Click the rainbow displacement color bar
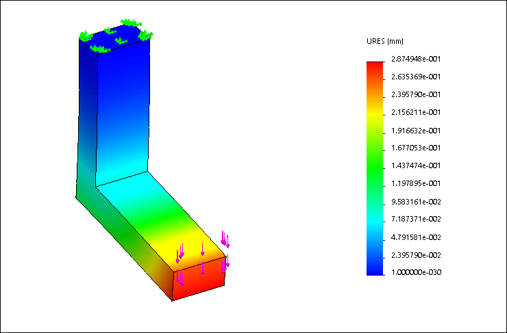 click(x=375, y=168)
